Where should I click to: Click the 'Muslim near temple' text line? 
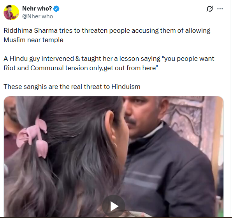pos(33,40)
